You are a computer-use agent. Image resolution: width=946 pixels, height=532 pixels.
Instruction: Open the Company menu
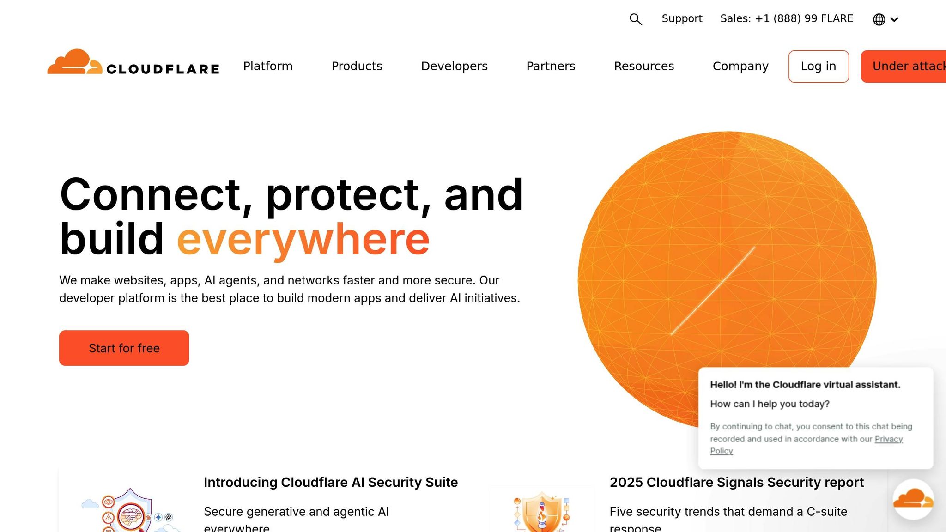point(740,66)
